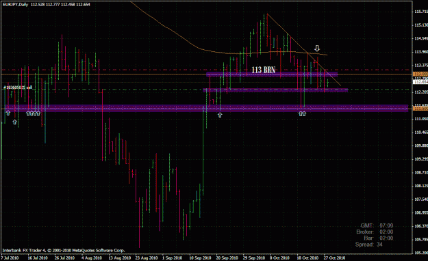Click the double up arrows near 18 Oct
428x261 pixels.
pyautogui.click(x=302, y=113)
